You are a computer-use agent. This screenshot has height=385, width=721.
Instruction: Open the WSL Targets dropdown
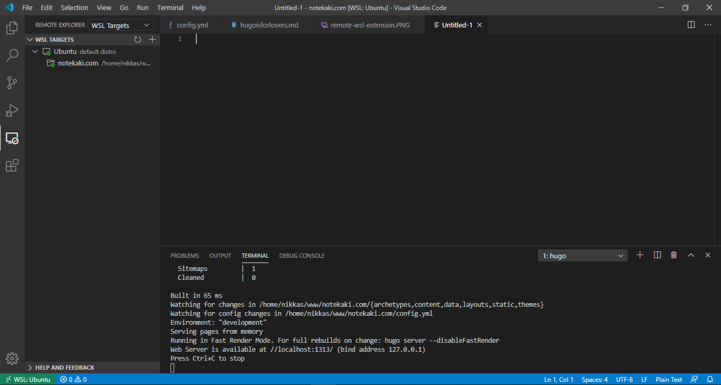point(121,25)
